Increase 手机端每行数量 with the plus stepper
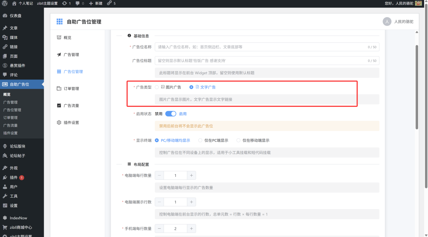This screenshot has height=237, width=428. (x=191, y=228)
